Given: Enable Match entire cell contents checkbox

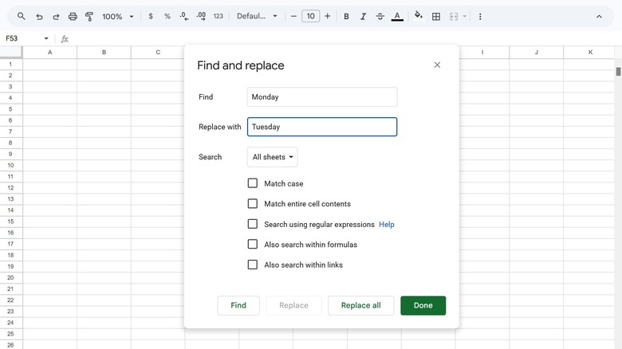Looking at the screenshot, I should (253, 203).
